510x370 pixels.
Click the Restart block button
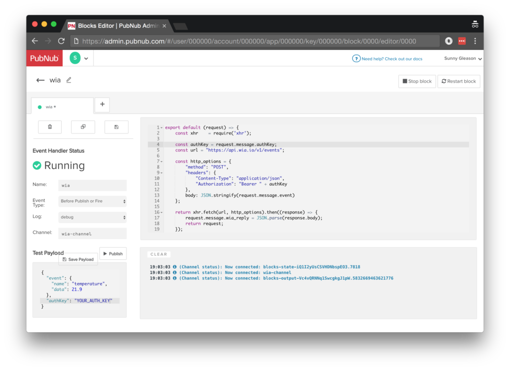coord(459,81)
